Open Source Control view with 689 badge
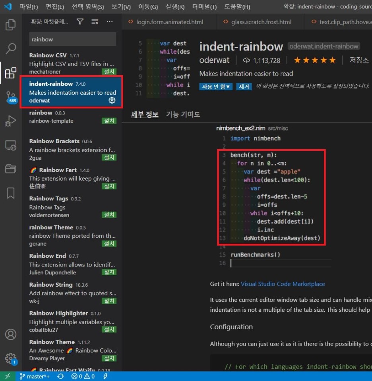Viewport: 372px width, 381px height. pyautogui.click(x=11, y=97)
